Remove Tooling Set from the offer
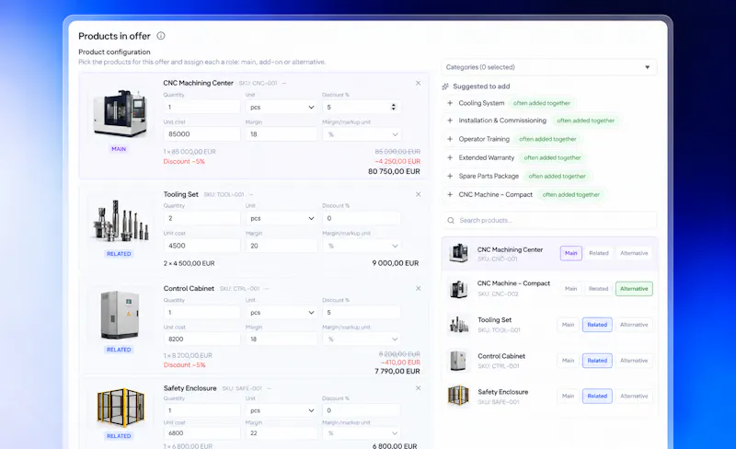The image size is (736, 449). 419,194
